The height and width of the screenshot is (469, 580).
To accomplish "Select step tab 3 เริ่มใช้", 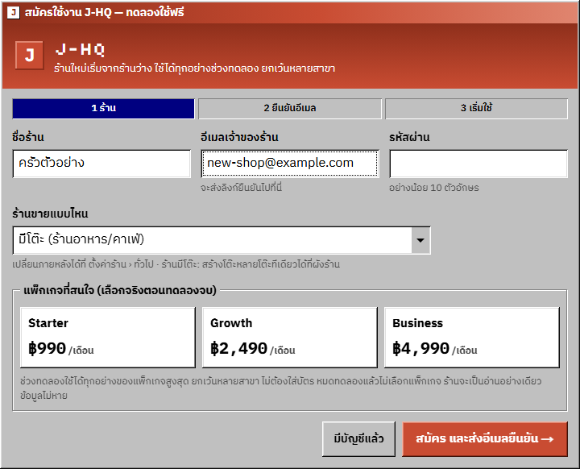I will [x=476, y=109].
